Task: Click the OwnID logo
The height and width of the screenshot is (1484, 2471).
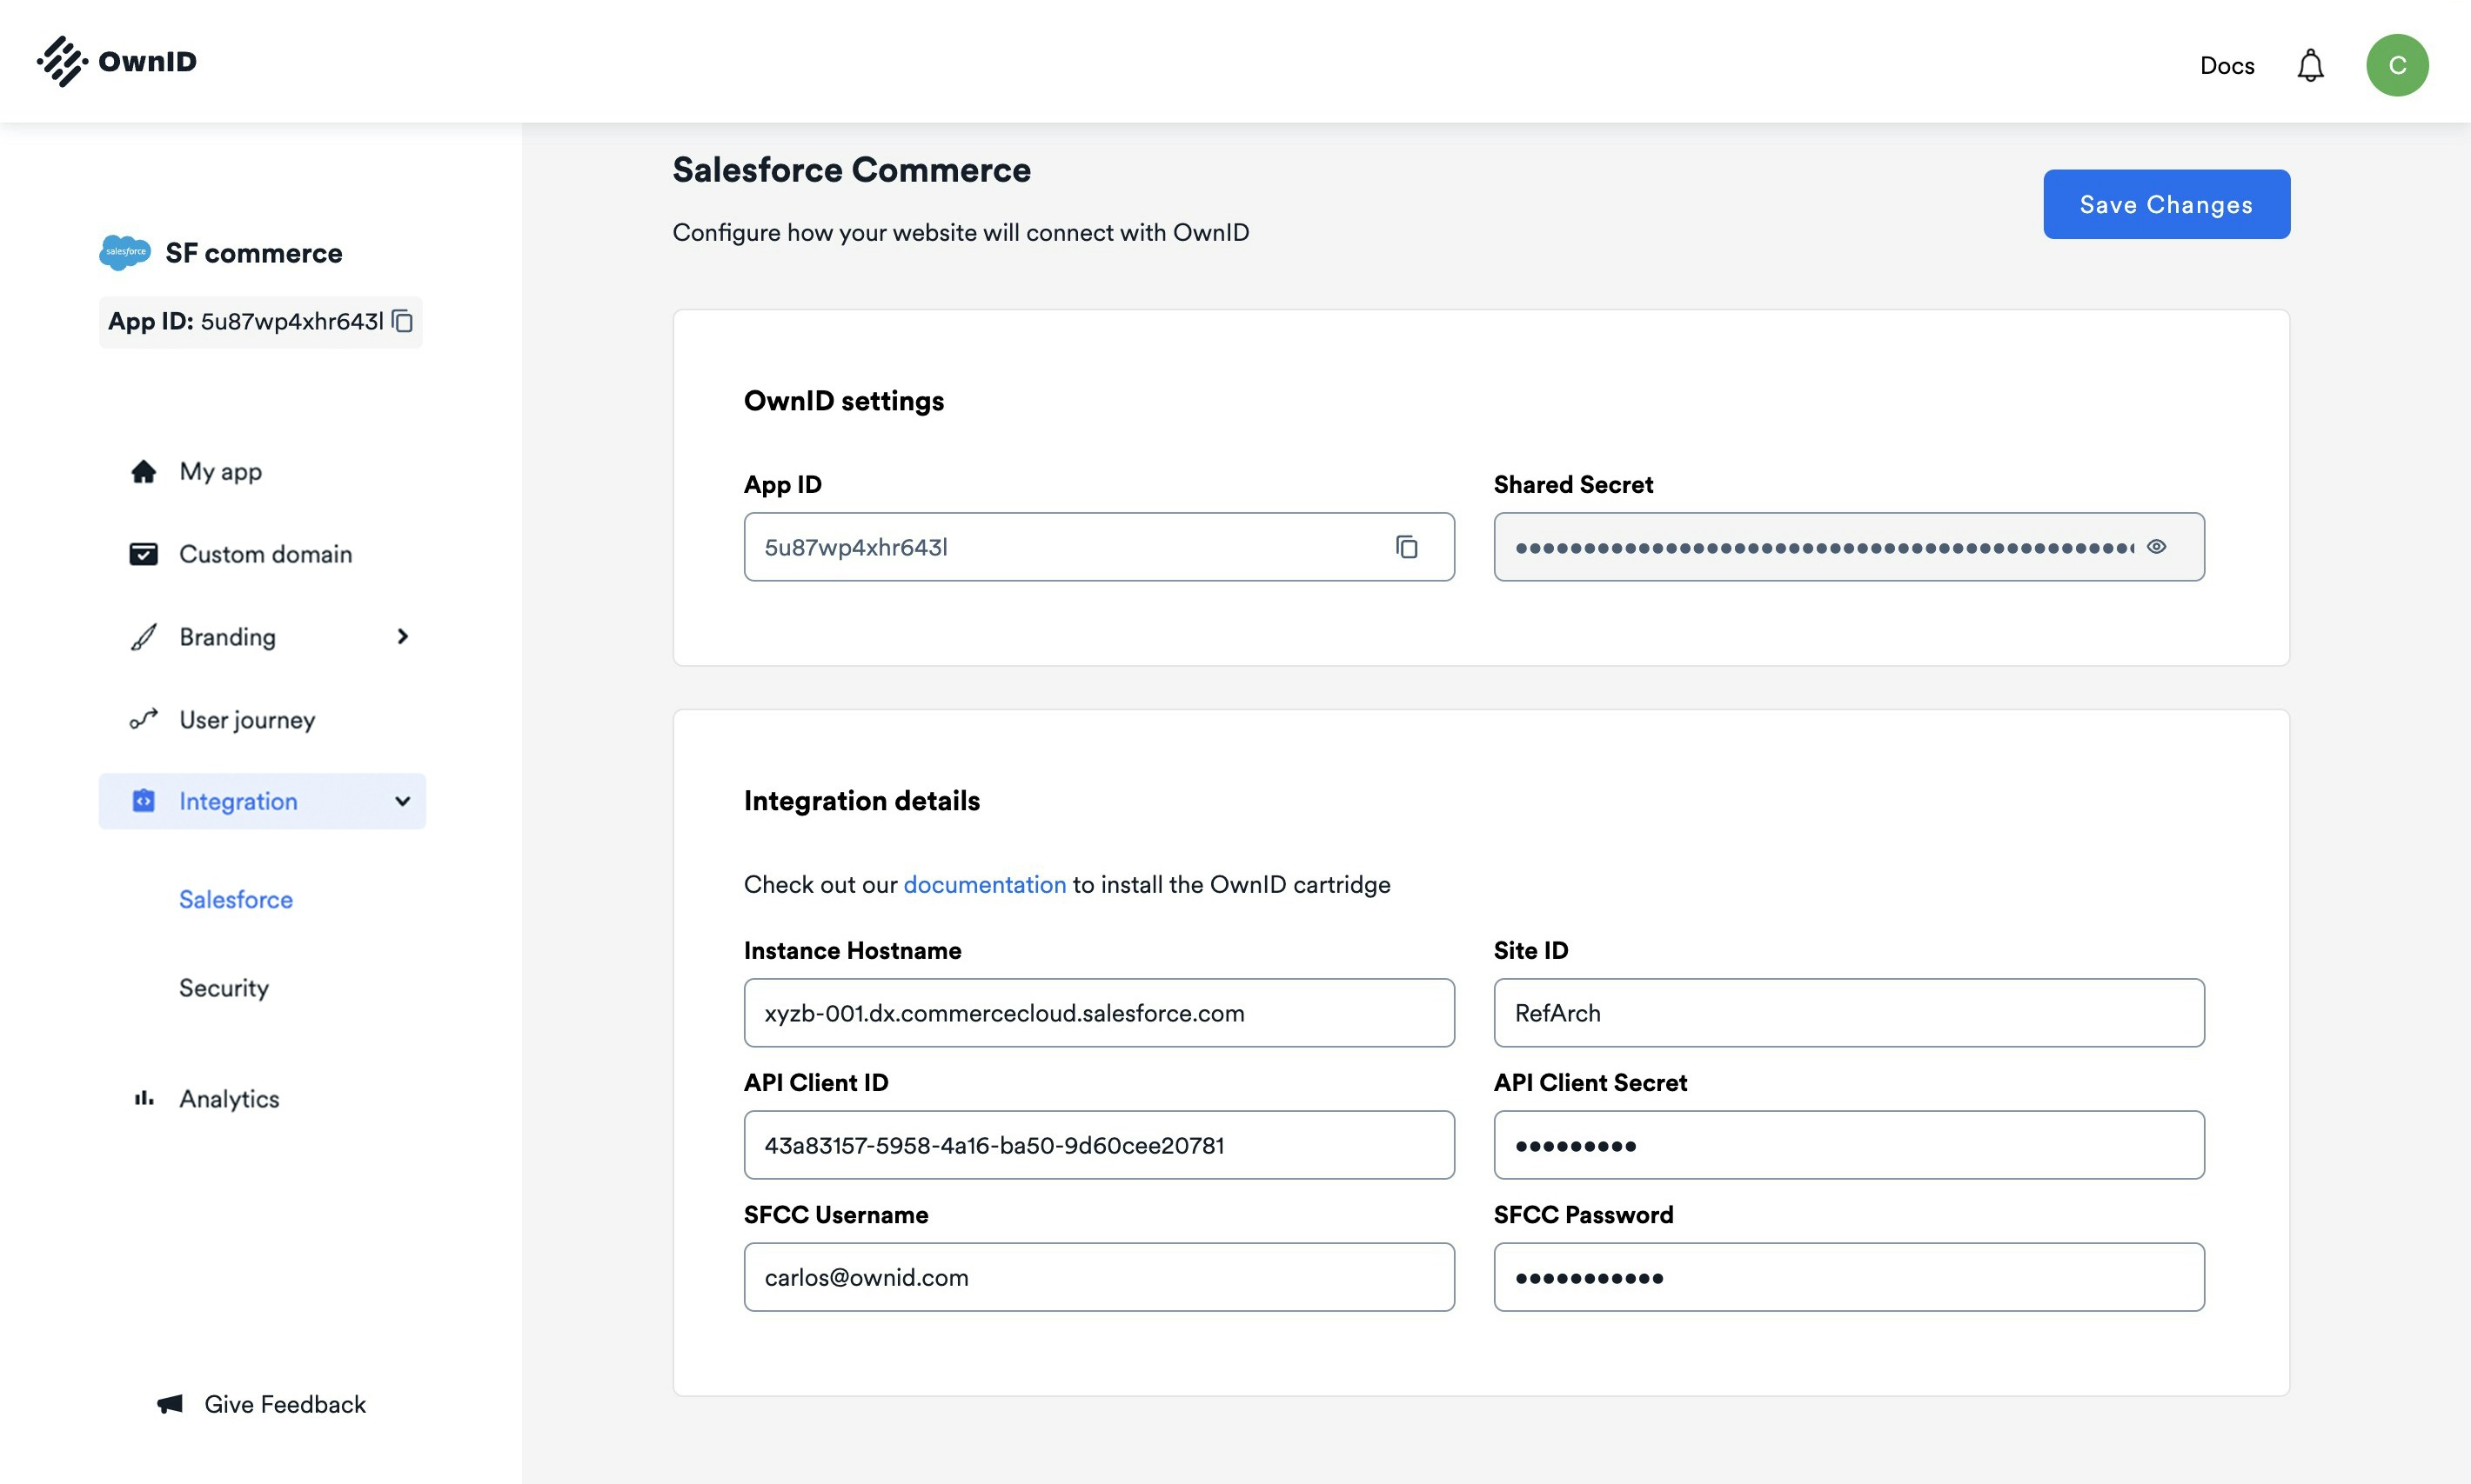Action: [x=115, y=61]
